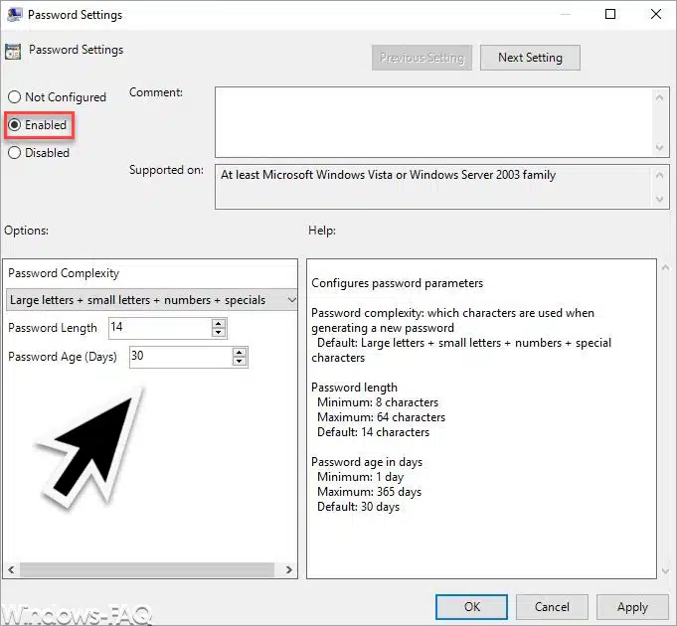Click 'Configures password parameters' help text
Screen dimensions: 677x626
pyautogui.click(x=397, y=283)
